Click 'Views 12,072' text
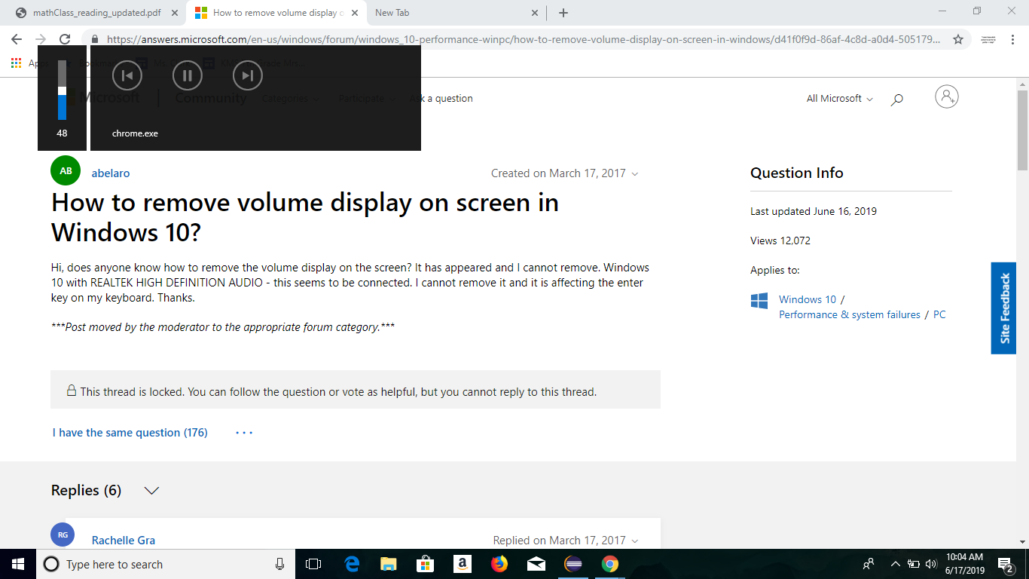 [780, 241]
